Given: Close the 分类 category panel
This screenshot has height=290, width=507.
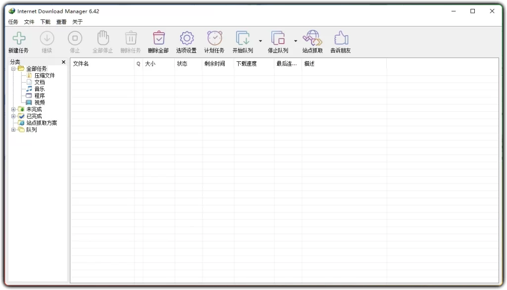Looking at the screenshot, I should tap(63, 62).
